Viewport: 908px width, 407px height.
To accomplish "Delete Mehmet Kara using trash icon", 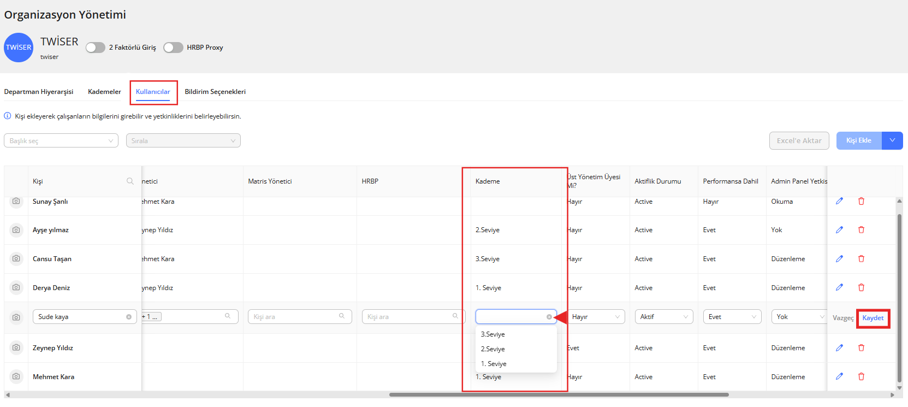I will [x=861, y=376].
